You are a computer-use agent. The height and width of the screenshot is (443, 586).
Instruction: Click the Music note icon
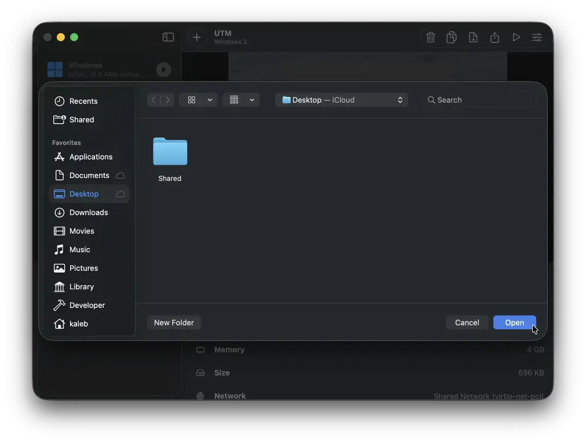pos(59,249)
